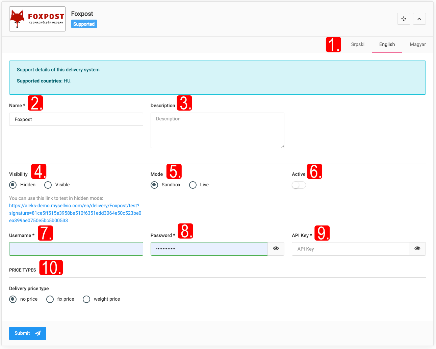Image resolution: width=436 pixels, height=349 pixels.
Task: Open the hidden mode test link
Action: (x=75, y=213)
